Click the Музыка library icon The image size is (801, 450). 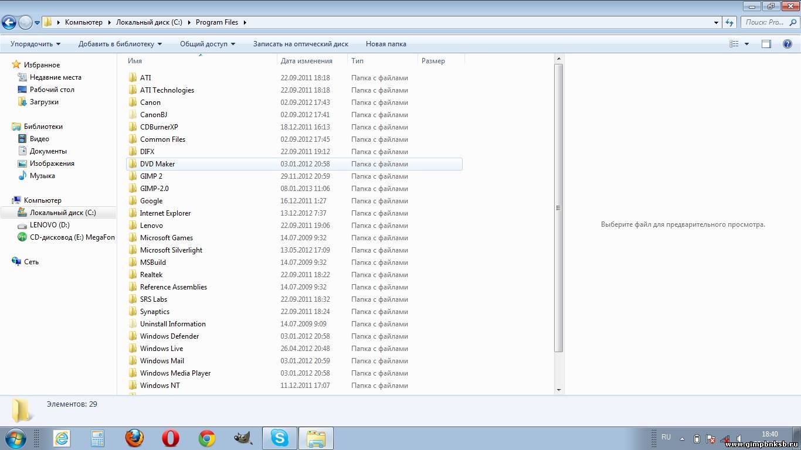pos(22,176)
